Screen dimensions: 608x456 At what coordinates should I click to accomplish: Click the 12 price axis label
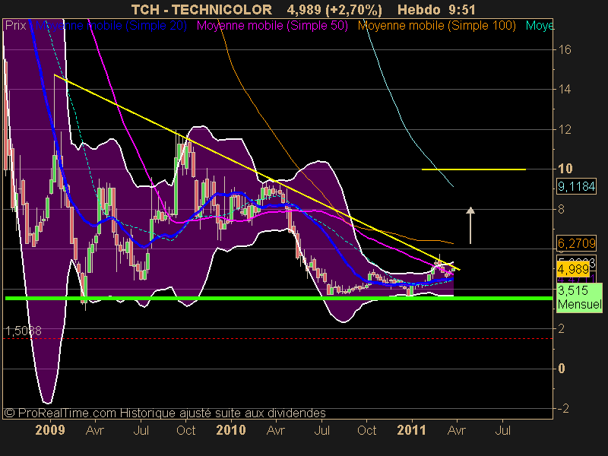tap(564, 129)
